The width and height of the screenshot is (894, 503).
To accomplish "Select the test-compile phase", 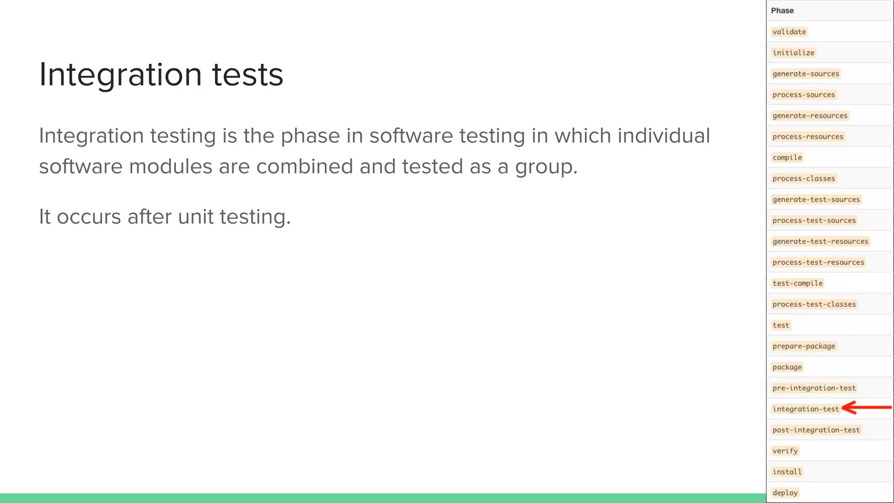I will point(797,283).
